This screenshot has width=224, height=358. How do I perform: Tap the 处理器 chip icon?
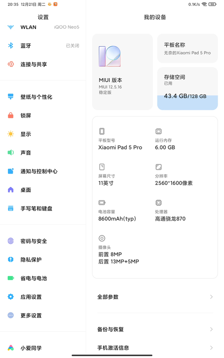click(159, 203)
